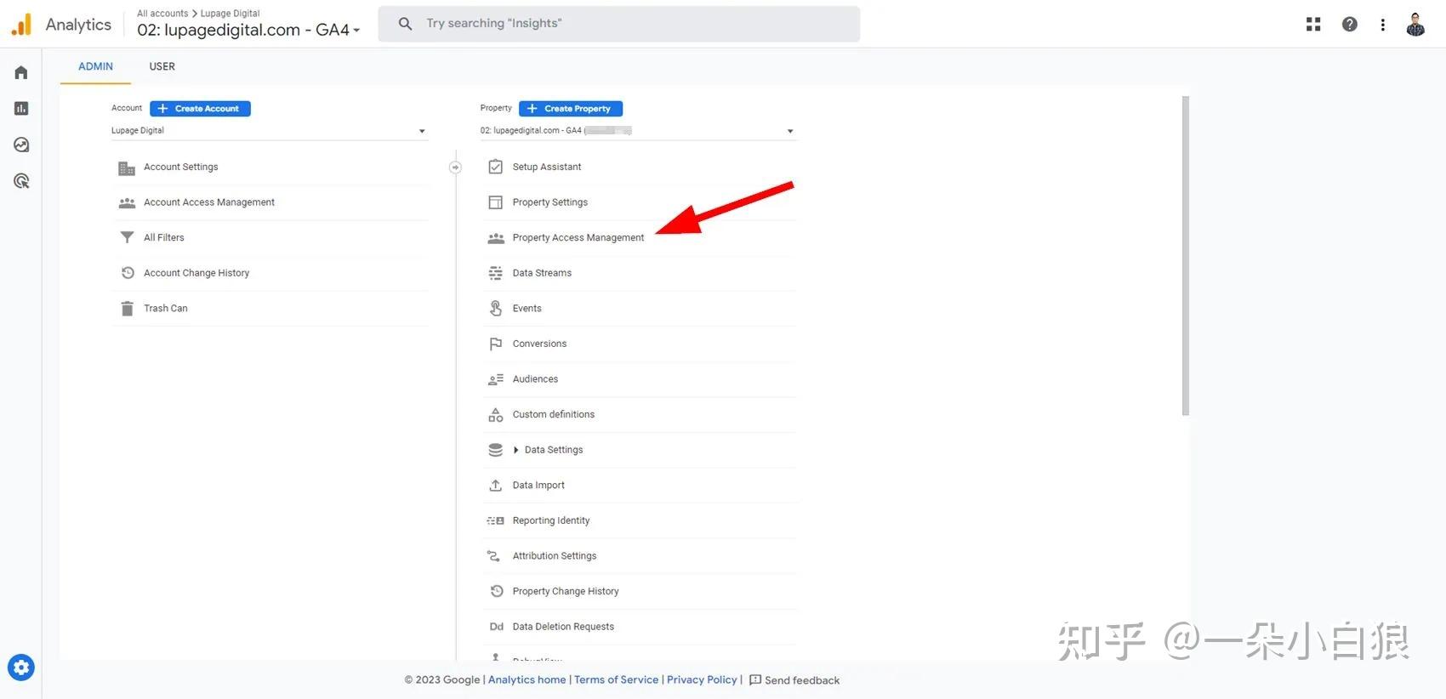This screenshot has width=1446, height=699.
Task: Switch to the ADMIN tab
Action: (95, 66)
